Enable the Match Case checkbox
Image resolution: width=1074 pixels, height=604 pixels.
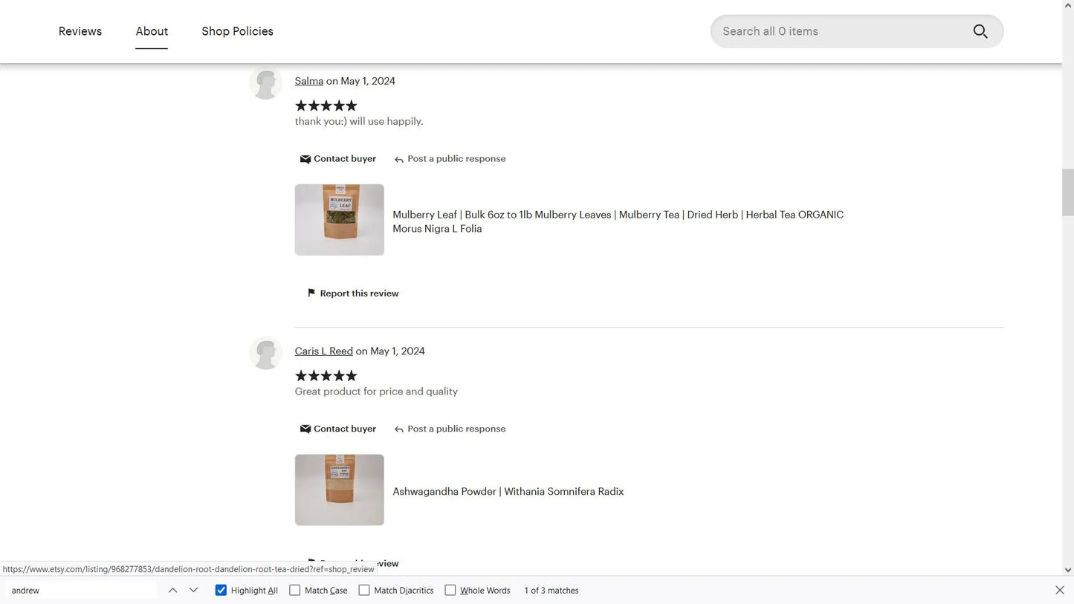point(295,590)
